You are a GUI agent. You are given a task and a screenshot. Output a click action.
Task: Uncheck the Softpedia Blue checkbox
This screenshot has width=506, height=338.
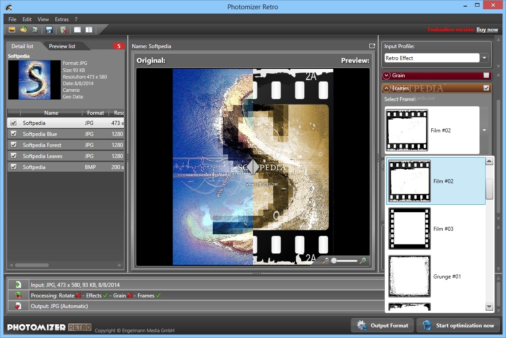point(14,134)
